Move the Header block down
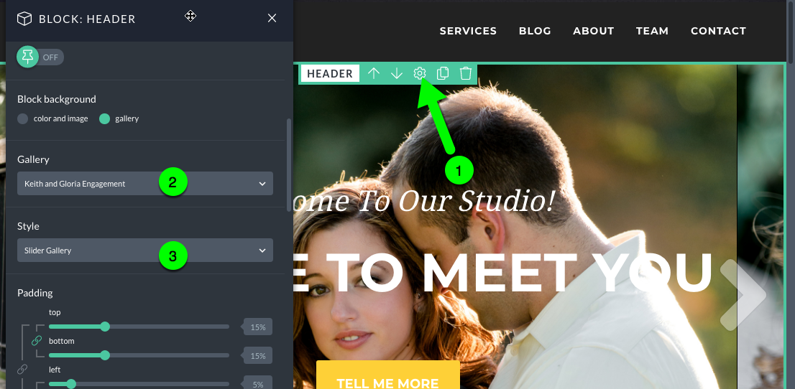 point(397,73)
